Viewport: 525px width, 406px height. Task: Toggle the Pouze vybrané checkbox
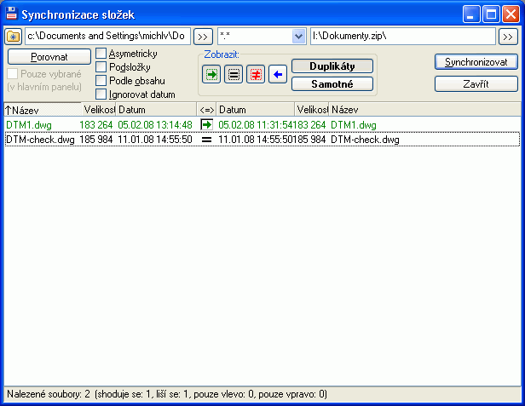click(x=13, y=73)
